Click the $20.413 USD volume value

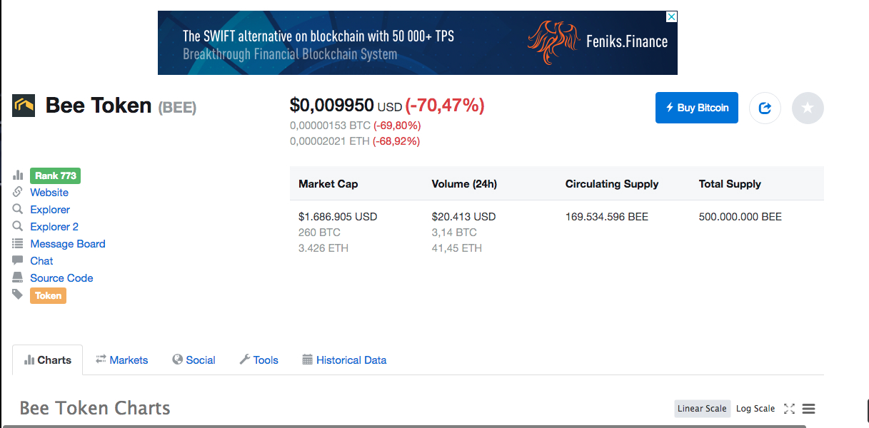click(463, 217)
